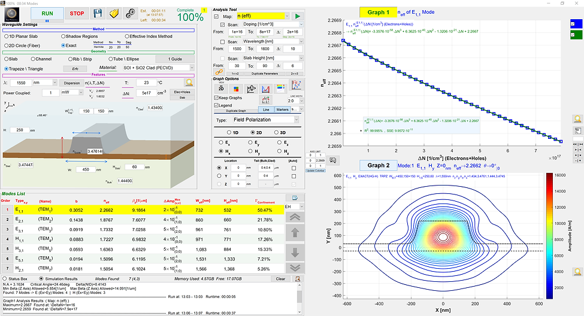Select Effective Index Method radio button
Screen dimensions: 584x316
point(126,37)
